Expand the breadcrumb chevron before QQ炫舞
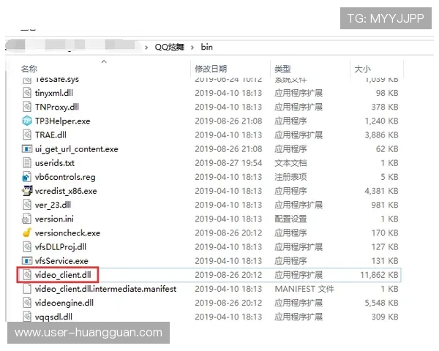The width and height of the screenshot is (439, 351). pos(146,47)
